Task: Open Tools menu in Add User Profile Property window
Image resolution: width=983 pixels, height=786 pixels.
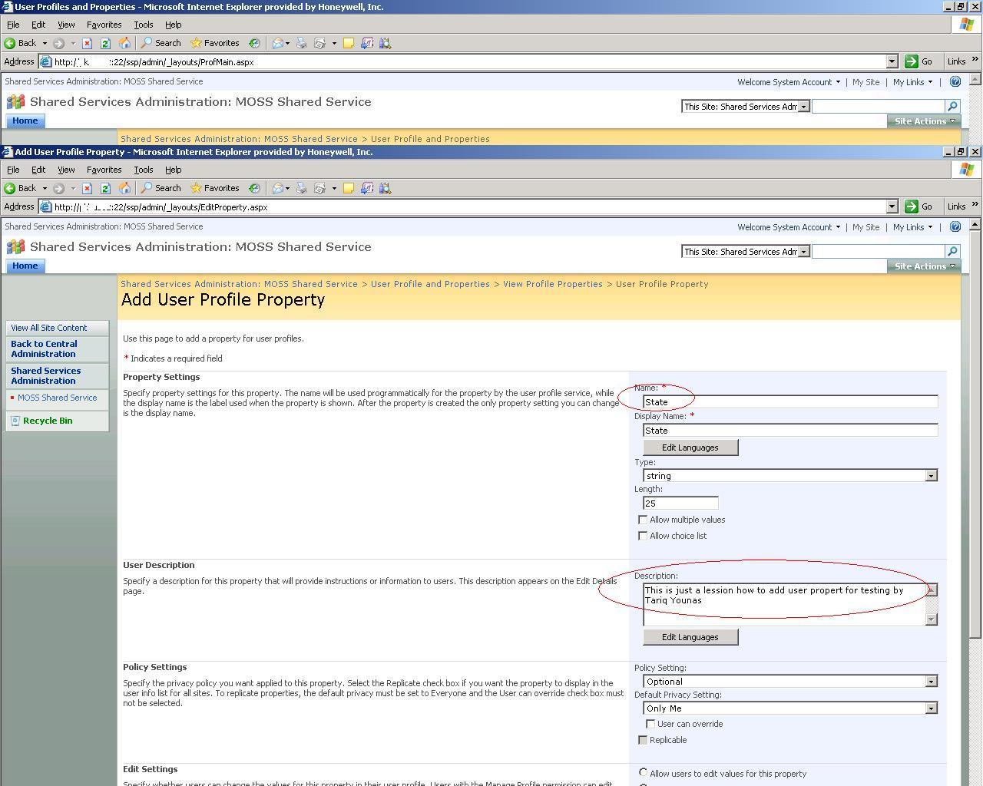Action: tap(144, 170)
